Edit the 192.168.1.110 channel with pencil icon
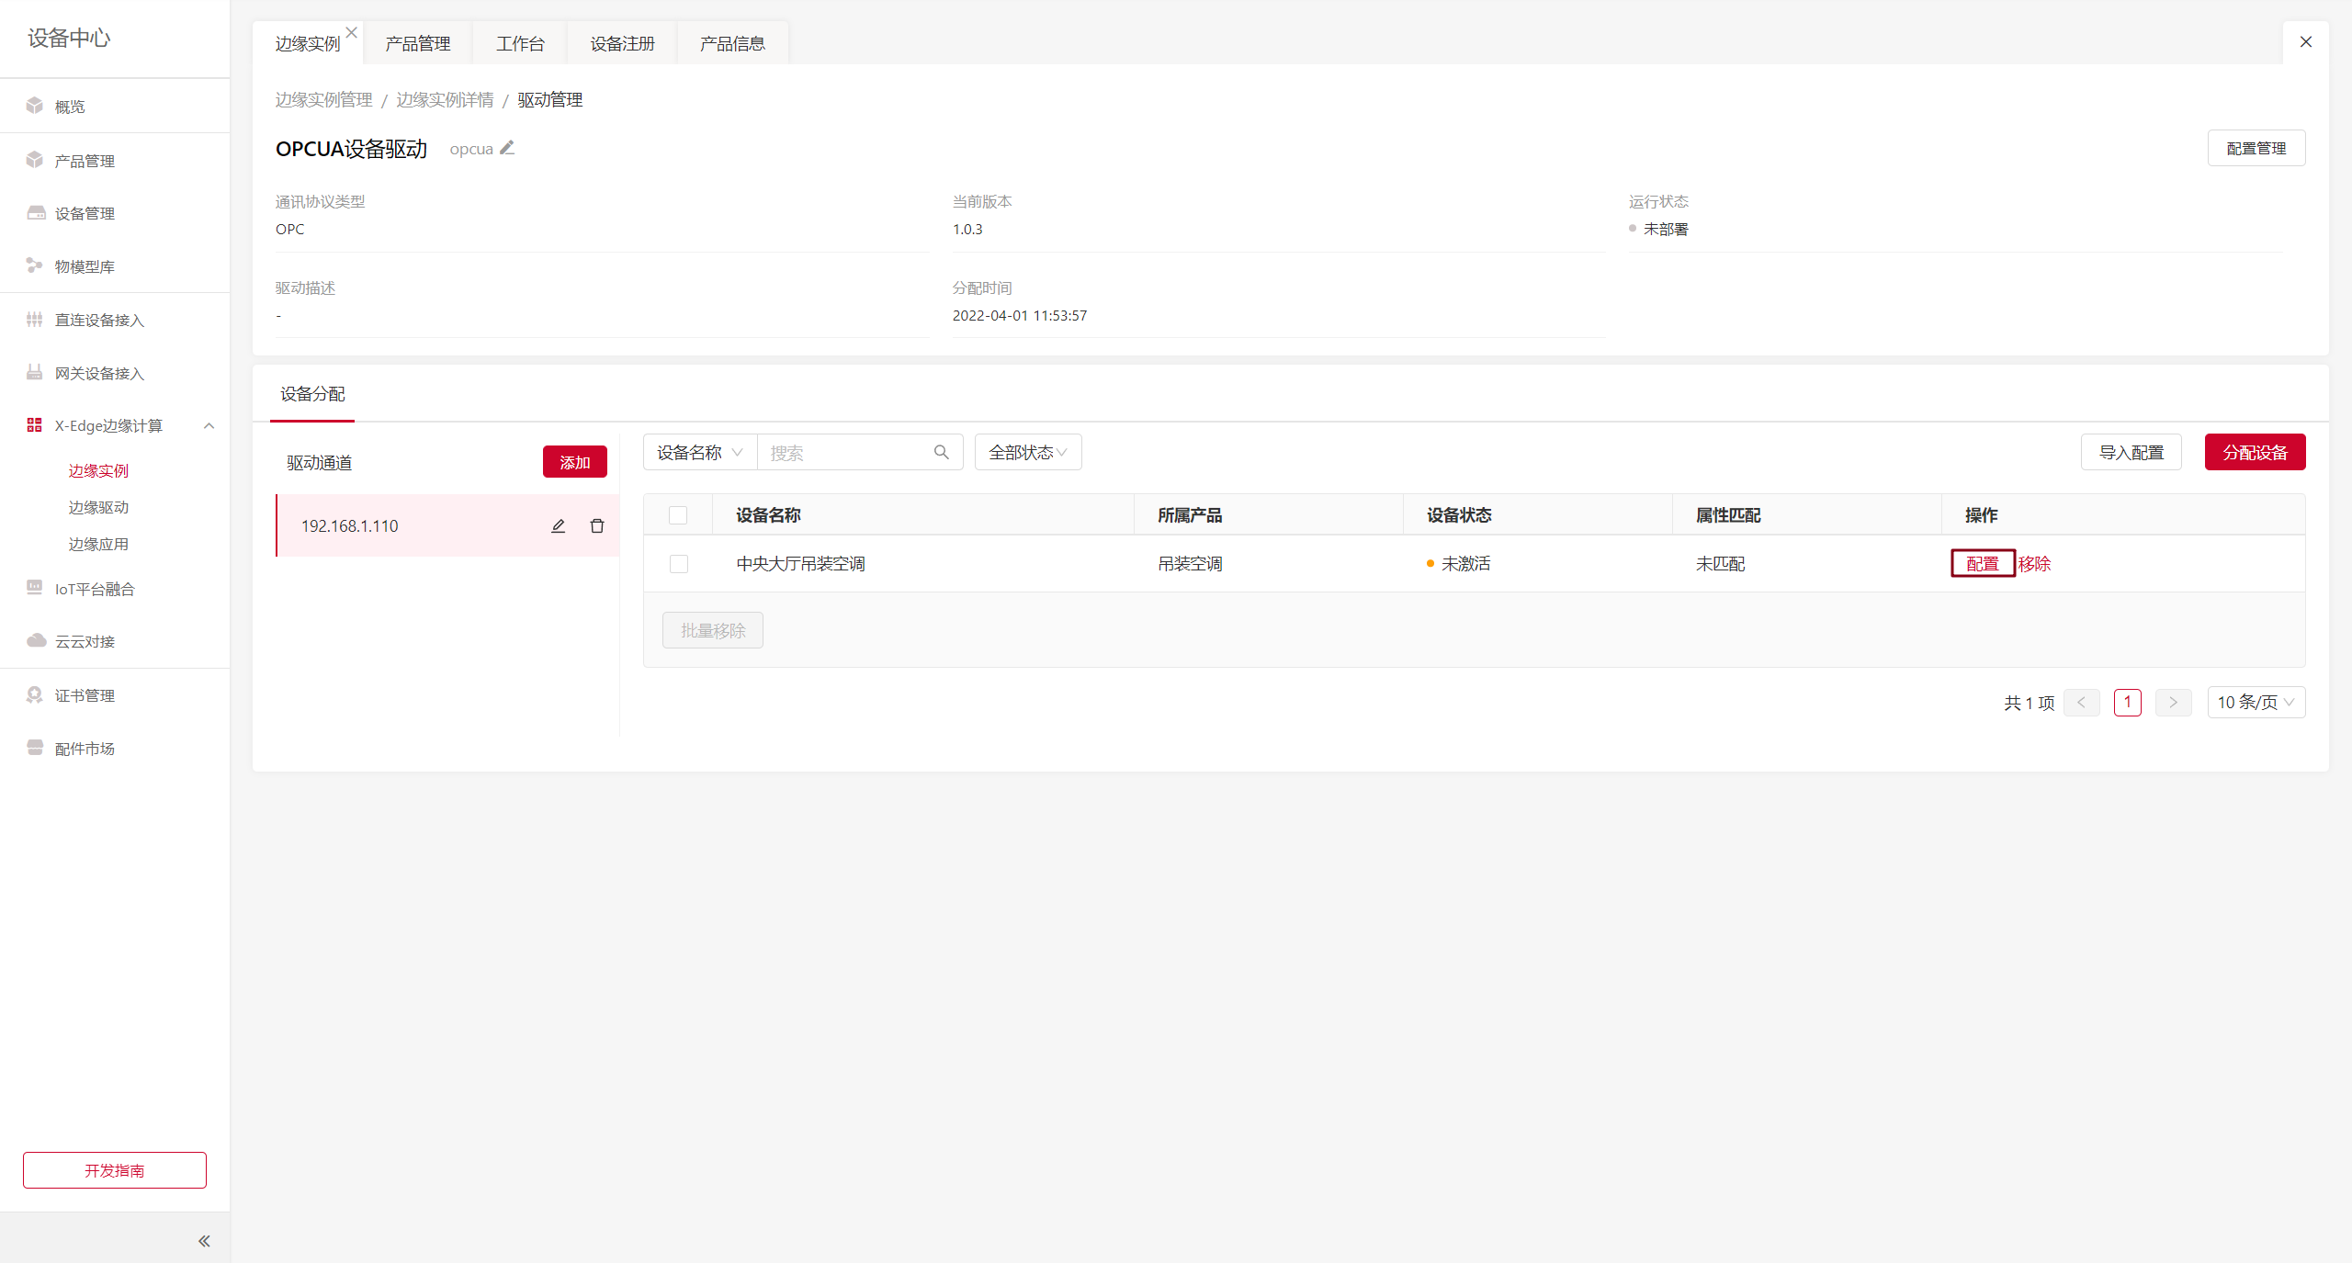 pos(558,526)
